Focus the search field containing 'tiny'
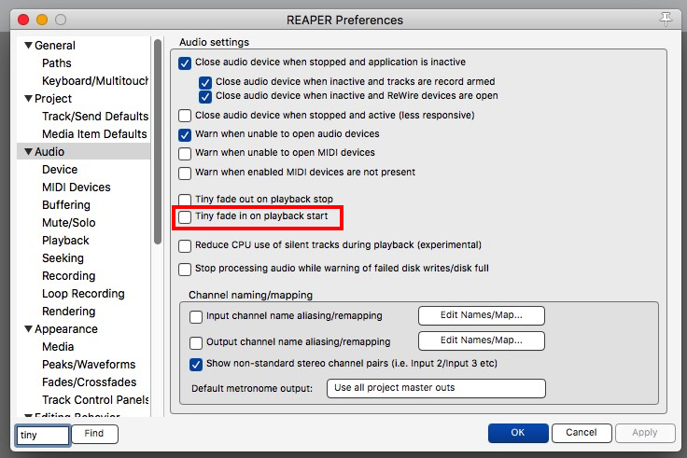This screenshot has width=687, height=458. pyautogui.click(x=43, y=436)
